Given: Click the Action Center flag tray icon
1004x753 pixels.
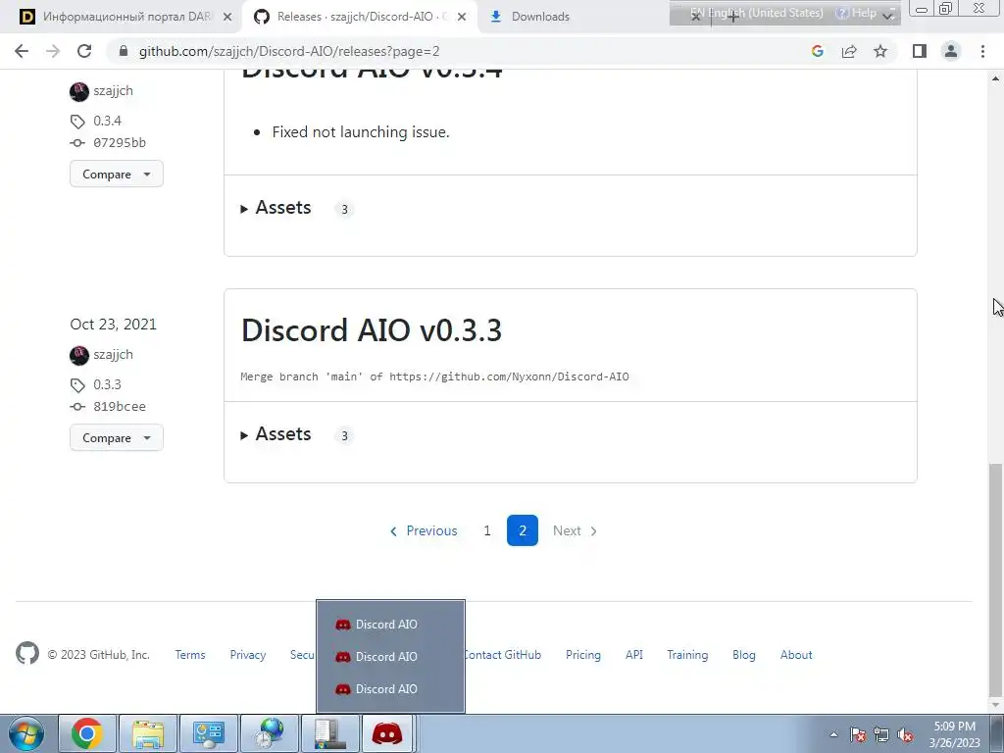Looking at the screenshot, I should [858, 734].
